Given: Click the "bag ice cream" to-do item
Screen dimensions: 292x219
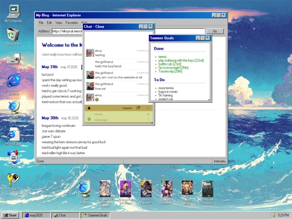Looking at the screenshot, I should [x=168, y=91].
